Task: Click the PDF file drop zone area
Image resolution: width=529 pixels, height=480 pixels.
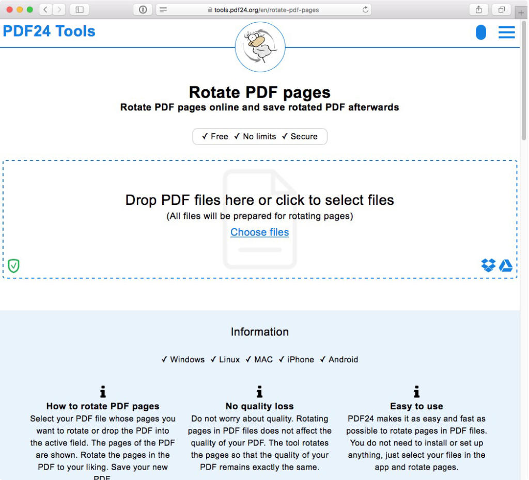Action: (260, 219)
